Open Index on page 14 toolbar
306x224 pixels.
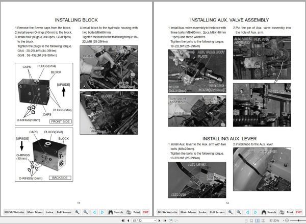click(x=202, y=212)
